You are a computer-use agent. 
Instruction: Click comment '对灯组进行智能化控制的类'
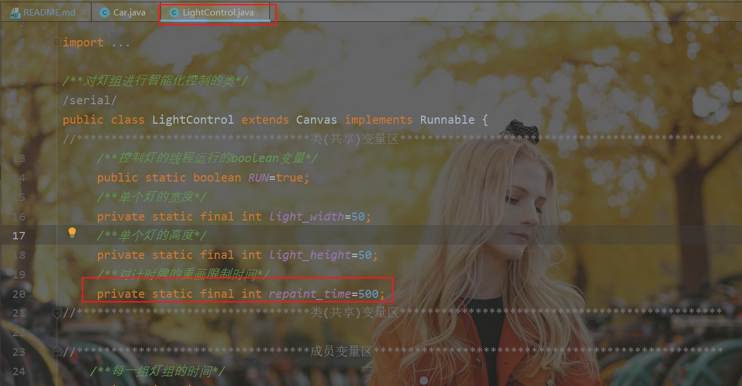[155, 81]
